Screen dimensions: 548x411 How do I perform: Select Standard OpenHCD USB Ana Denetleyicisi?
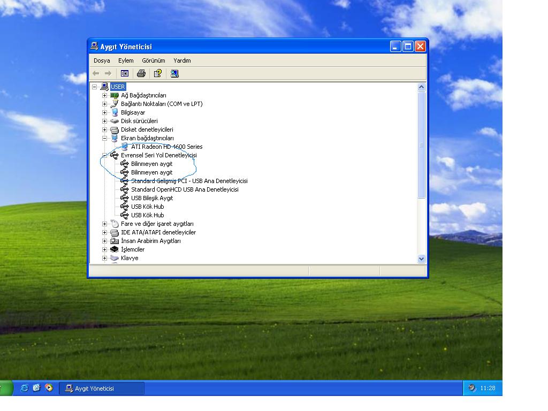point(185,189)
